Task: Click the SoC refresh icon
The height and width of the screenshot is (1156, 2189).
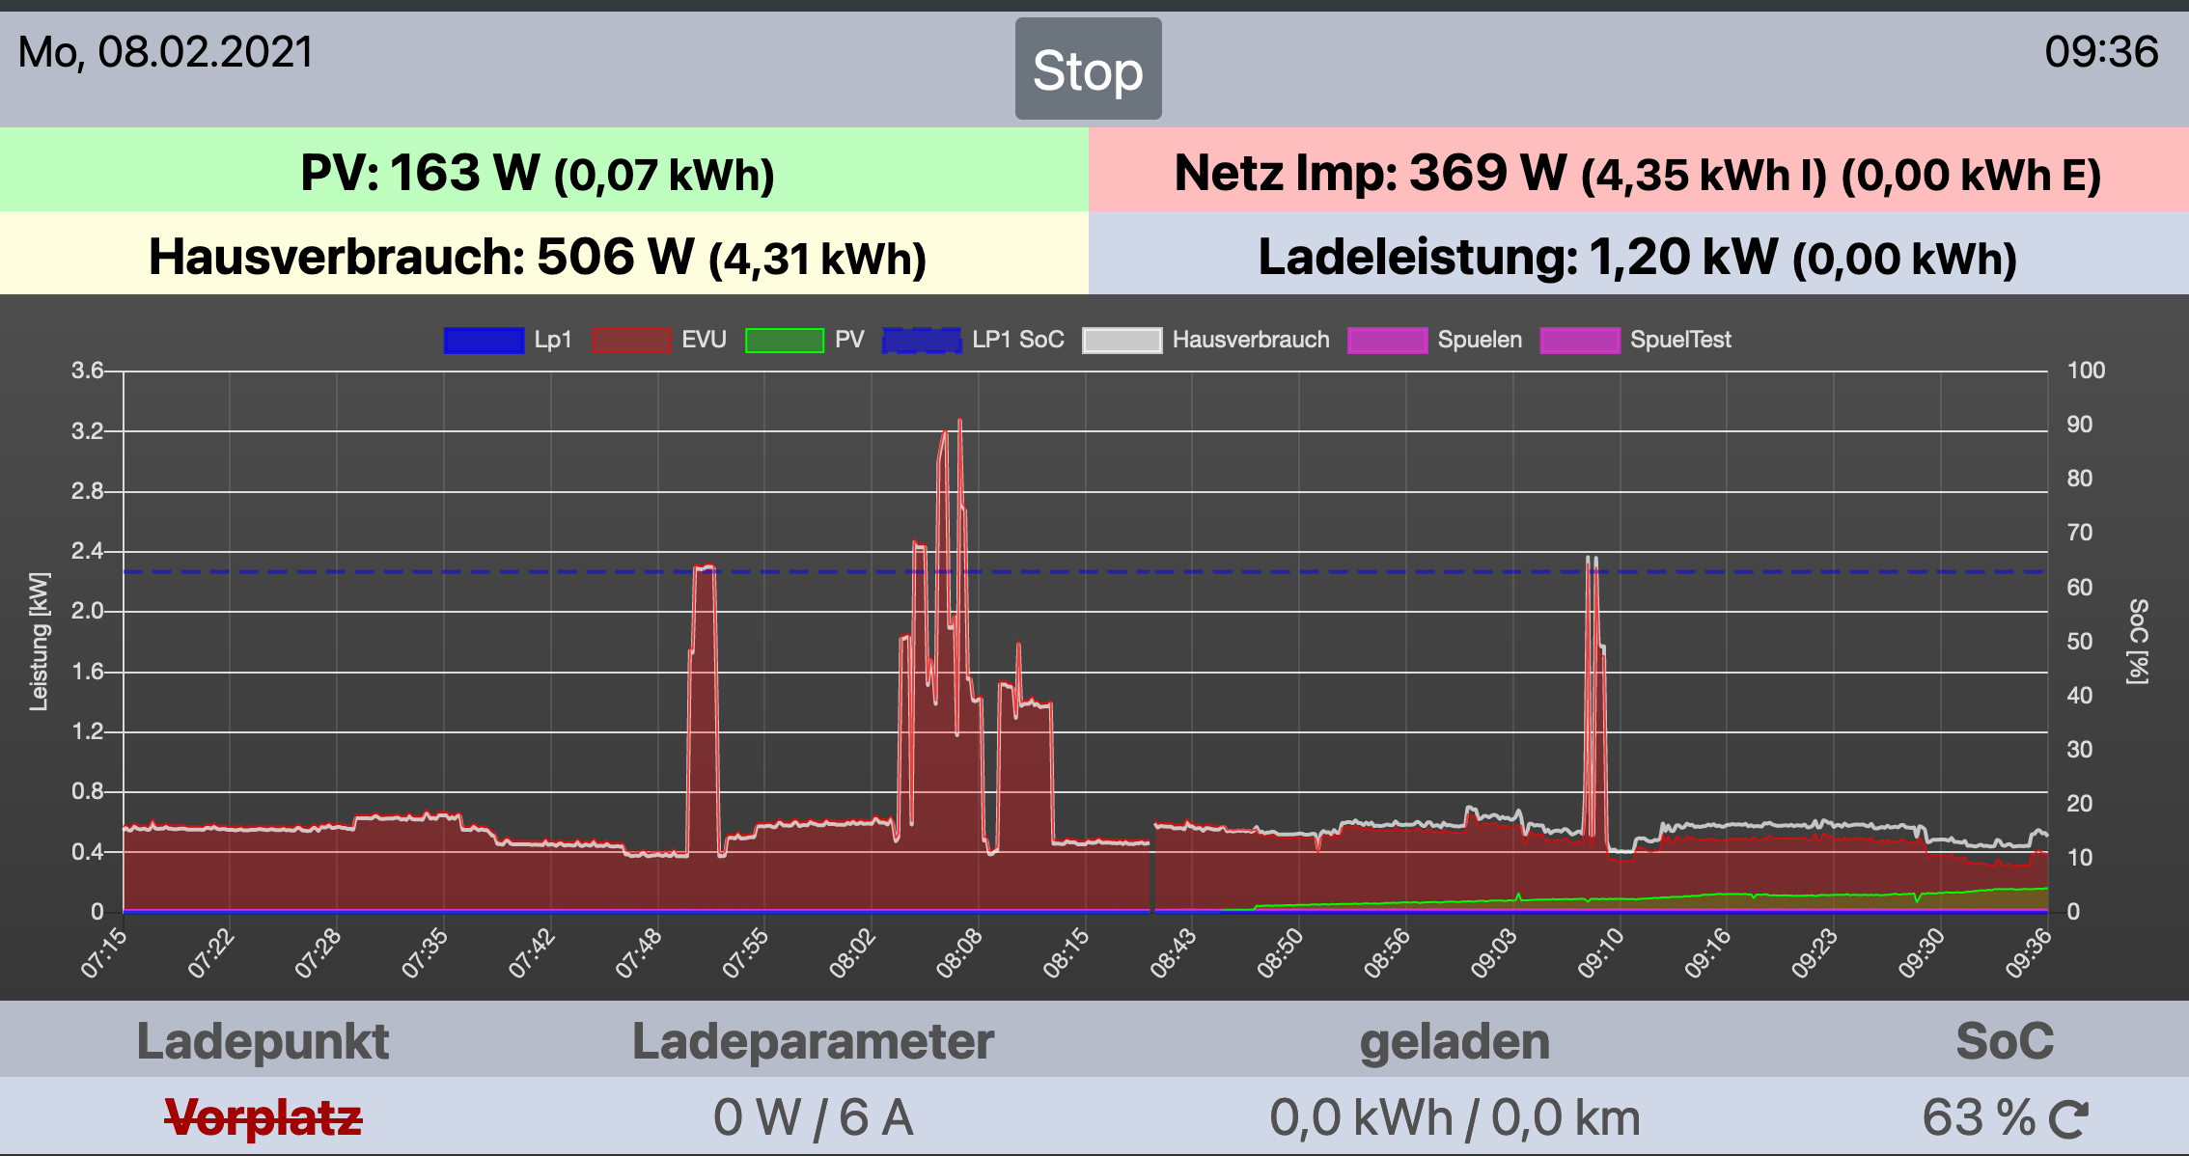Action: point(2068,1119)
